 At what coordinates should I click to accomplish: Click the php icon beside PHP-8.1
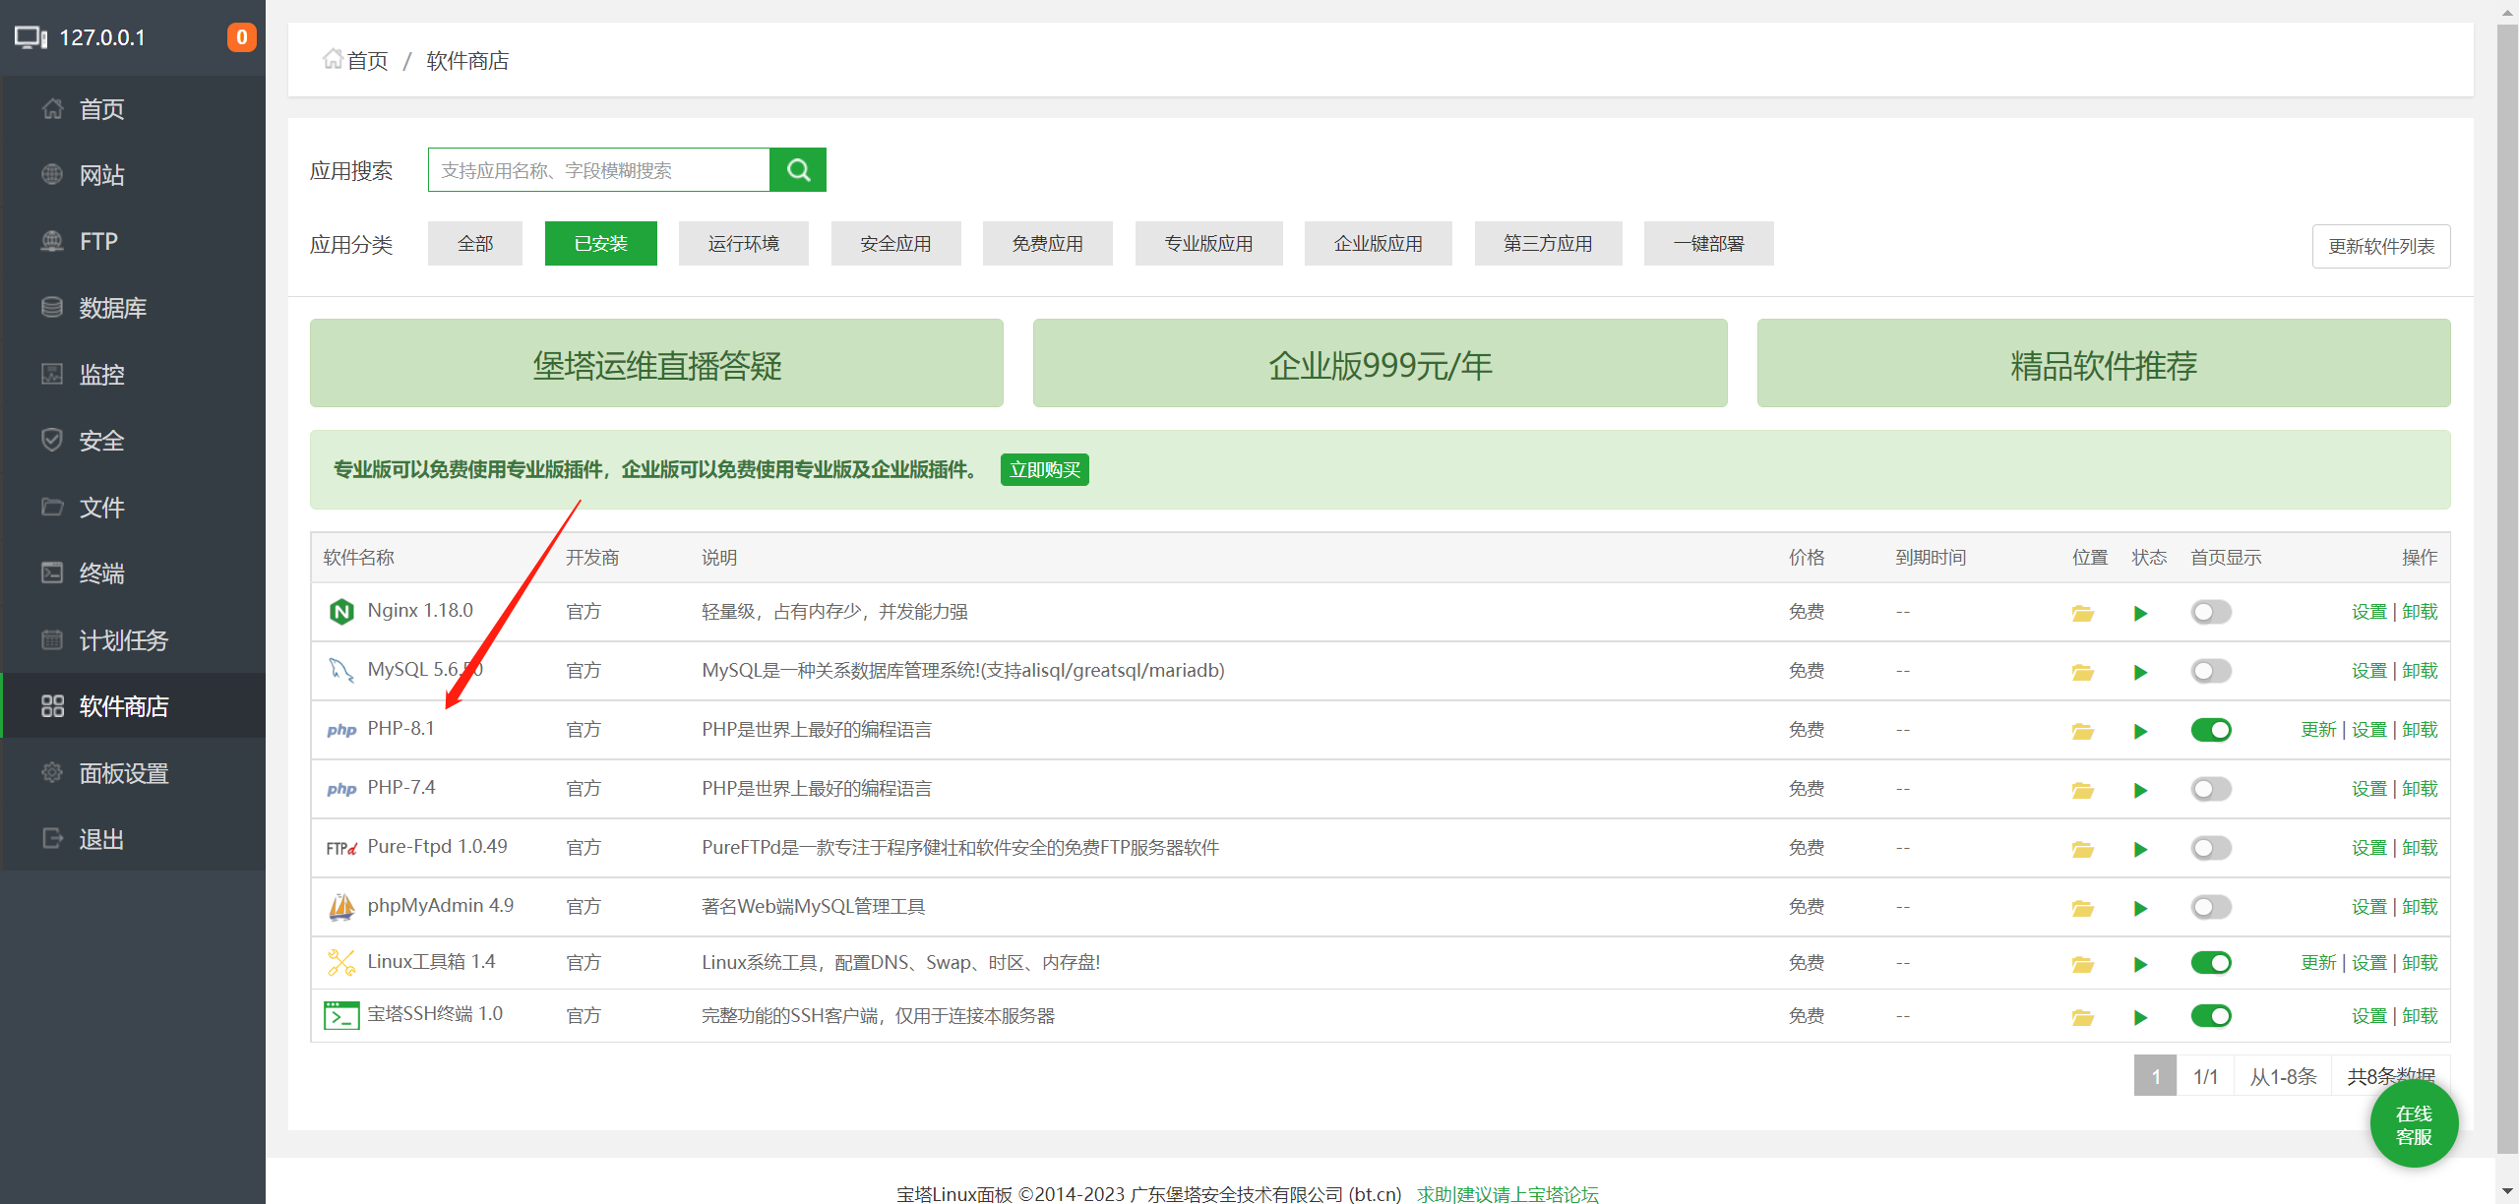(x=341, y=730)
